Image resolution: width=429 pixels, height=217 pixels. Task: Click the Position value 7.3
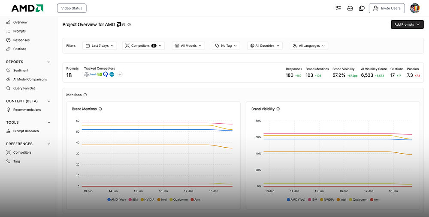410,75
